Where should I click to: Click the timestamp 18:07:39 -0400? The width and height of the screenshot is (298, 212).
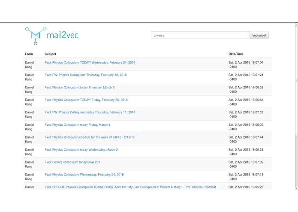coord(246,164)
